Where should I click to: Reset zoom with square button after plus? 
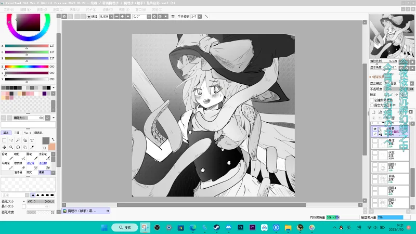click(128, 17)
